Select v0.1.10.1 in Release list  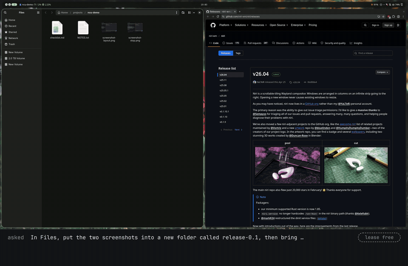[x=224, y=112]
